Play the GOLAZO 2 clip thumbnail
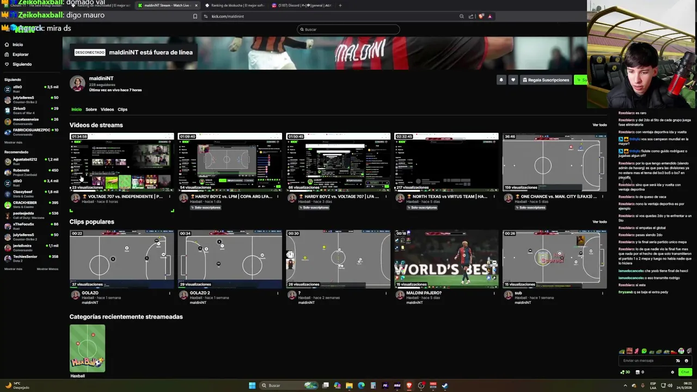The height and width of the screenshot is (392, 697). (x=230, y=259)
